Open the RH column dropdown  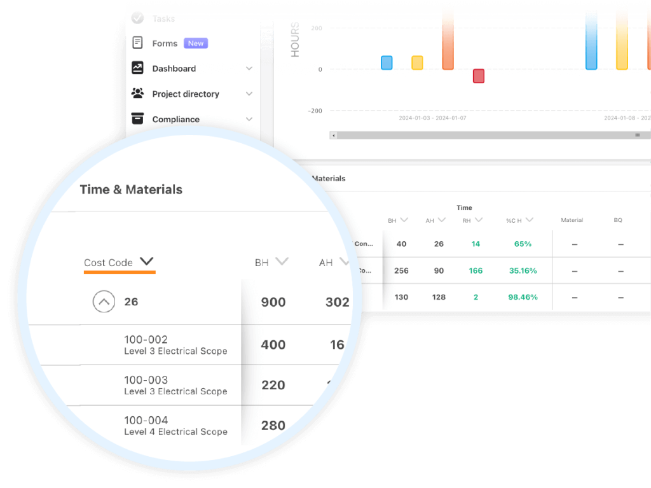478,220
